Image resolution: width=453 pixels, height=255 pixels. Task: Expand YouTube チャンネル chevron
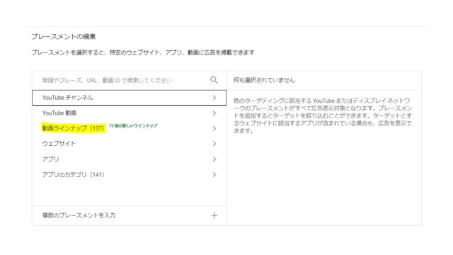point(214,98)
